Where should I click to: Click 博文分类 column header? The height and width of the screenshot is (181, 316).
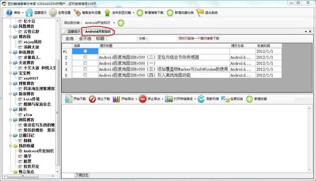point(243,46)
